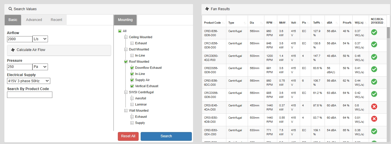This screenshot has height=144, width=391.
Task: Expand the Electrical Supply dropdown
Action: (x=29, y=81)
